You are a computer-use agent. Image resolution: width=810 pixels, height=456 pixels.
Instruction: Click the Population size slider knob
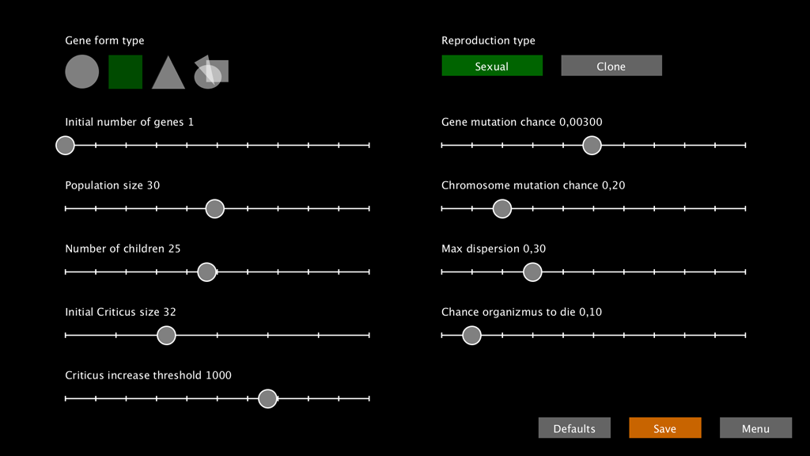[214, 209]
